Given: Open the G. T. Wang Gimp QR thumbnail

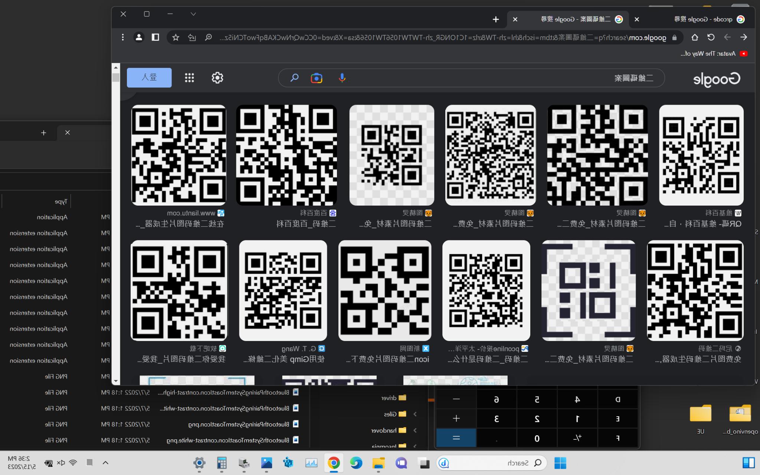Looking at the screenshot, I should click(x=283, y=291).
